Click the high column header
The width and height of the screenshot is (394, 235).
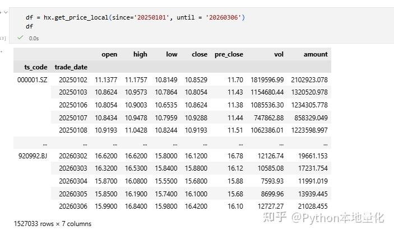point(140,54)
